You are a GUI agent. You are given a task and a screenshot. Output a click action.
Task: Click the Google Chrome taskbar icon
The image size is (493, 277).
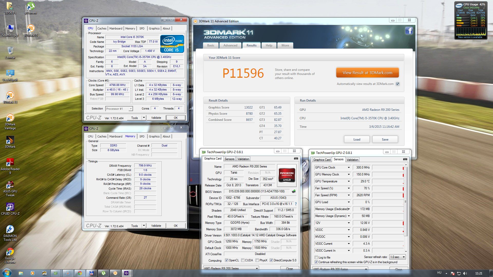click(80, 273)
